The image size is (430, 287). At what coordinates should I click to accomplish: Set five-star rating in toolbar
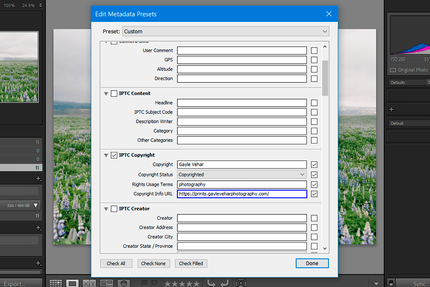click(x=196, y=284)
